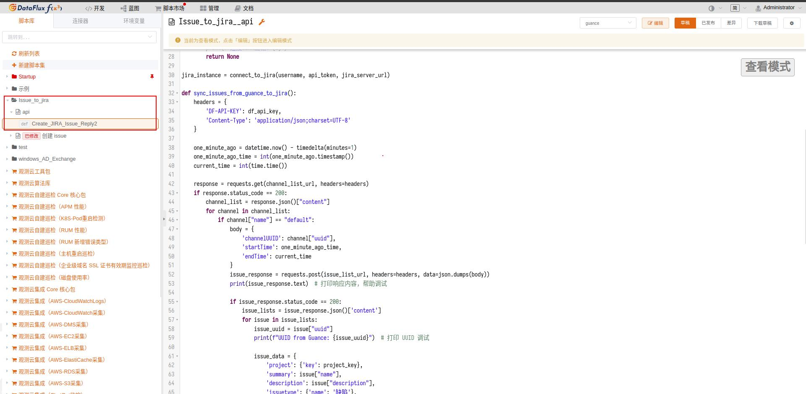Click the 下载草稿 button

tap(762, 23)
